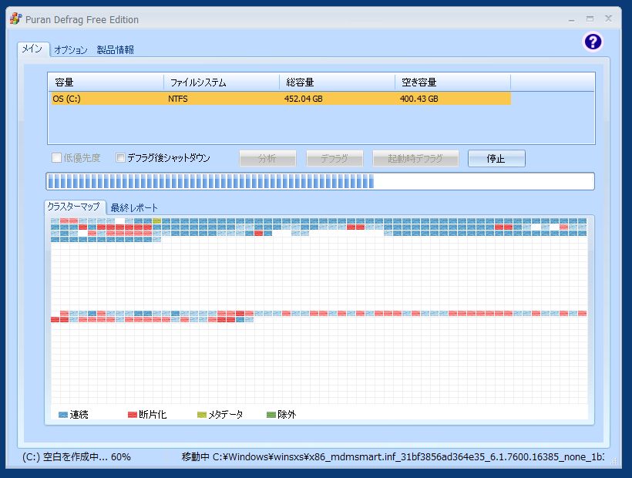The width and height of the screenshot is (632, 478).
Task: Click the yellow-green メタデータ legend swatch
Action: [x=201, y=415]
